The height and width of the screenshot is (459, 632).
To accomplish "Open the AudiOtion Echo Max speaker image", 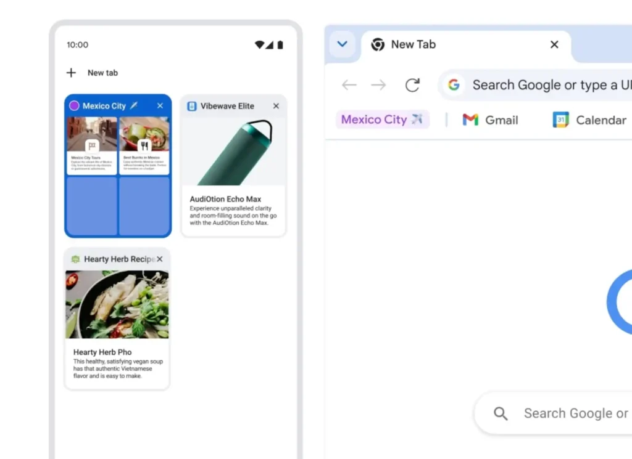I will (234, 152).
